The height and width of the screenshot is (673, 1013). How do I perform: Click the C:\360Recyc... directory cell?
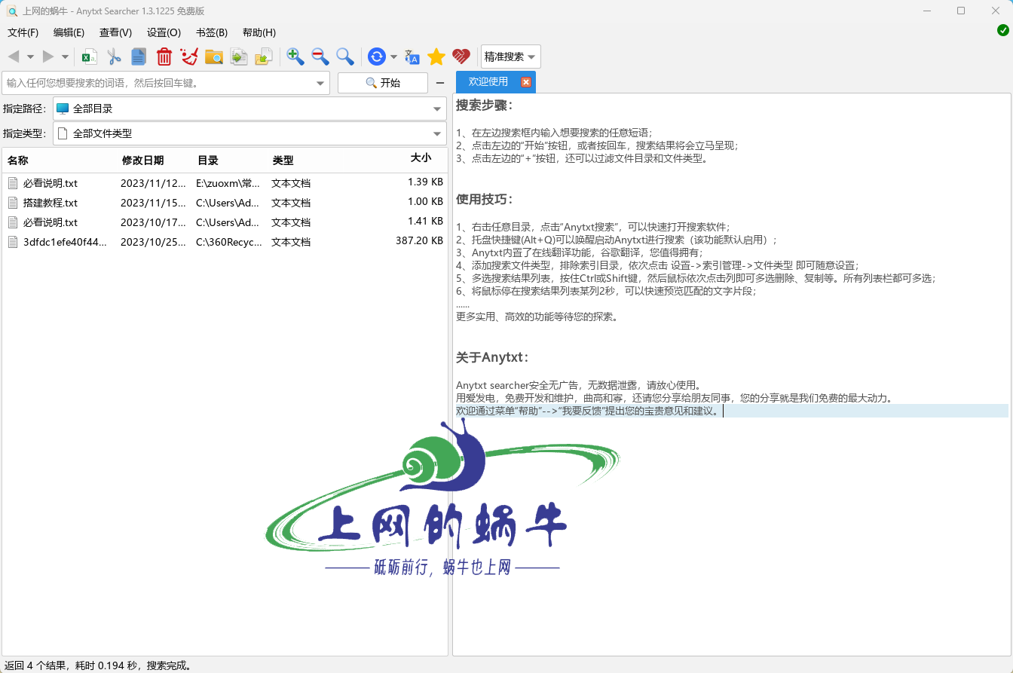(x=229, y=242)
